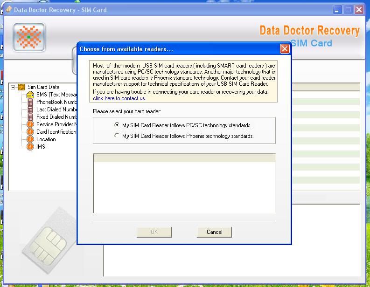This screenshot has width=370, height=287.
Task: Click the Sim Card Data chip icon
Action: pos(21,87)
